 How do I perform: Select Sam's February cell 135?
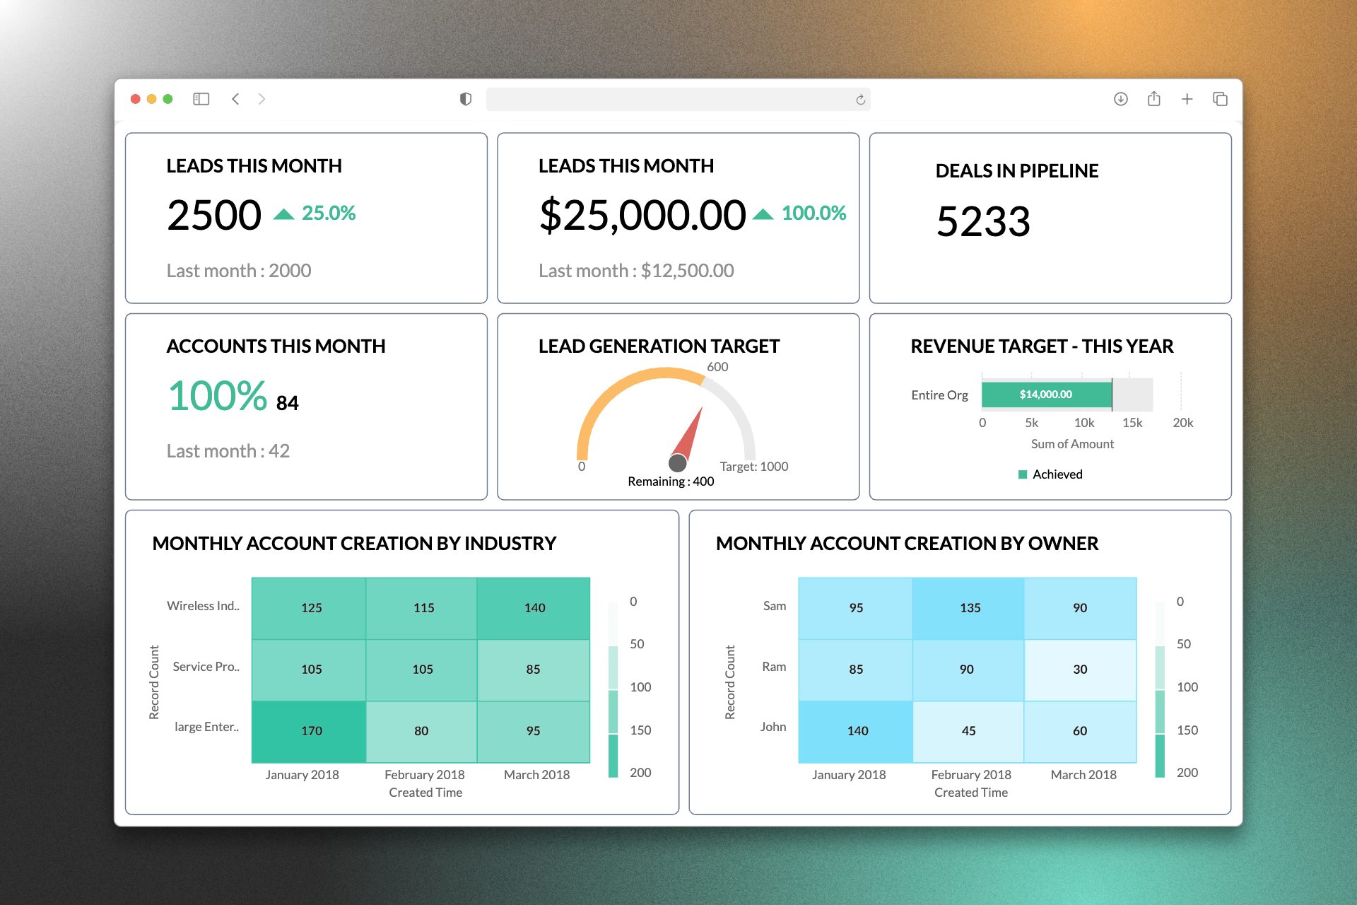pos(968,609)
